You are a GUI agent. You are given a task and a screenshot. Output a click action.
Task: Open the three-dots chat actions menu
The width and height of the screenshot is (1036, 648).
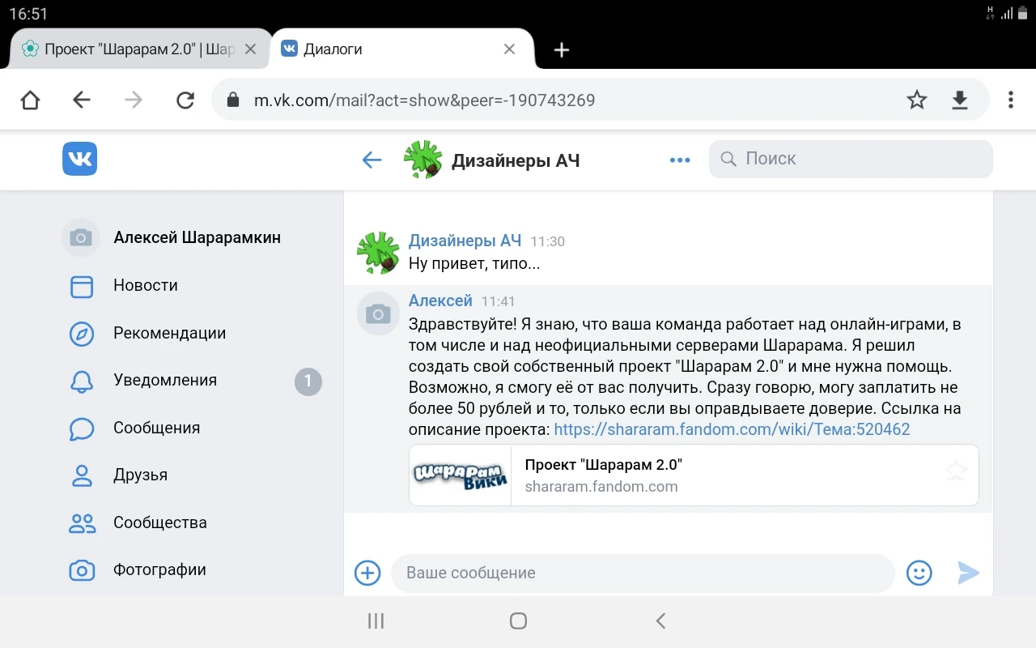tap(680, 160)
